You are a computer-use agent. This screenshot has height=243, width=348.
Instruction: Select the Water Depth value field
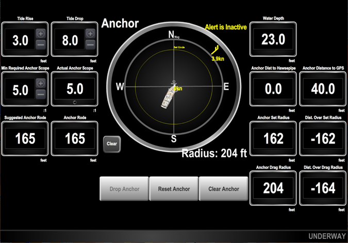pos(273,40)
